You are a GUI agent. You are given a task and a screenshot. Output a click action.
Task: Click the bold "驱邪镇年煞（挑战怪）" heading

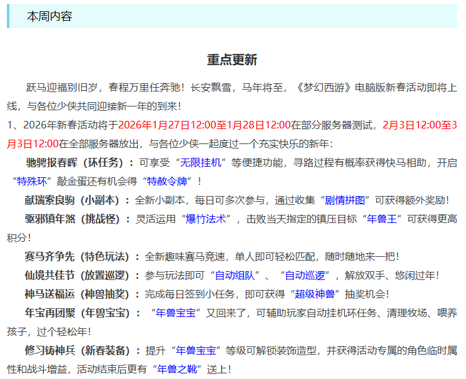[x=79, y=219]
